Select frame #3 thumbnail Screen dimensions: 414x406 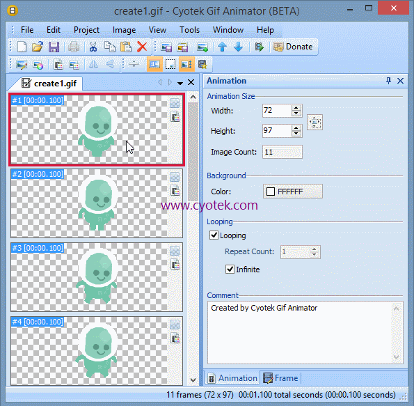(97, 277)
